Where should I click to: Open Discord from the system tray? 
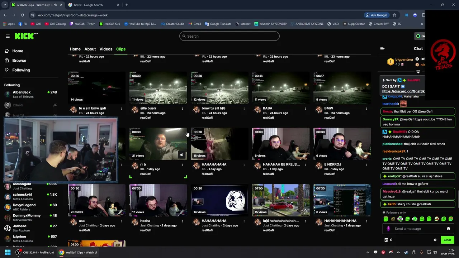pos(391,252)
